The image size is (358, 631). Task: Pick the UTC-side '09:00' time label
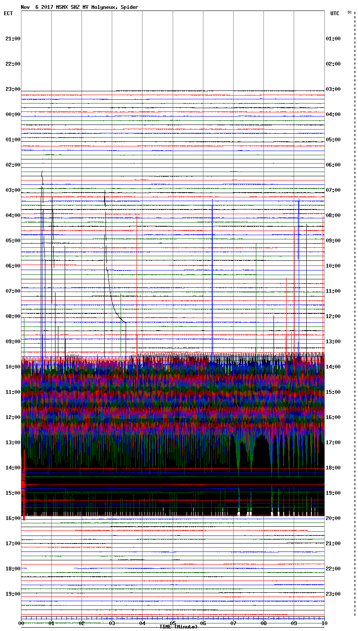333,241
